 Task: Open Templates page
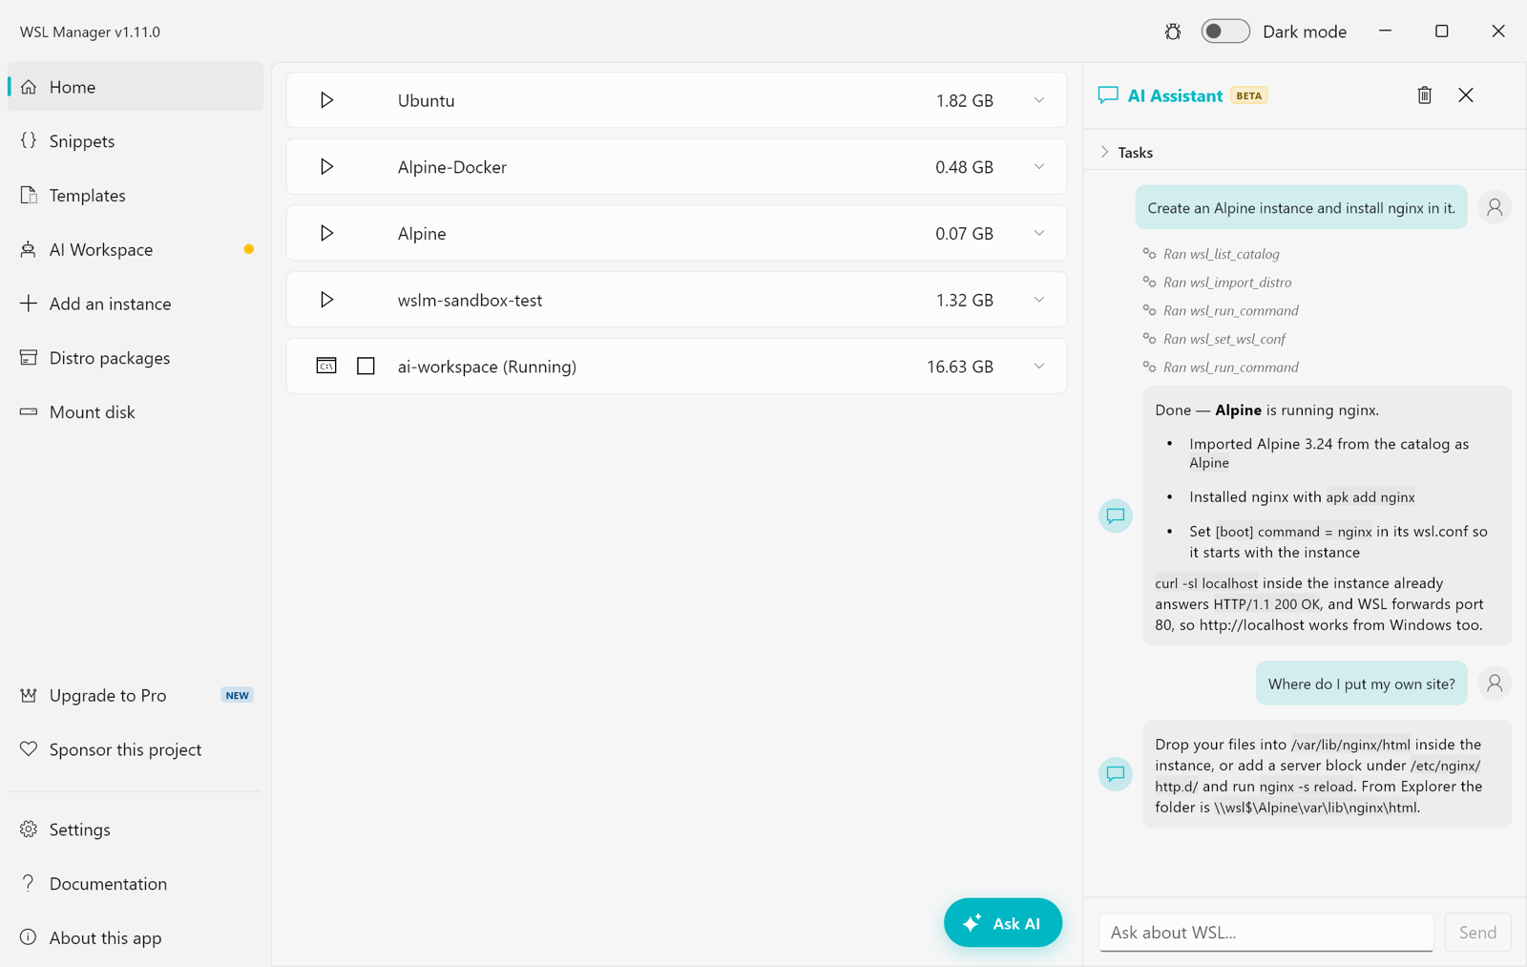(136, 196)
